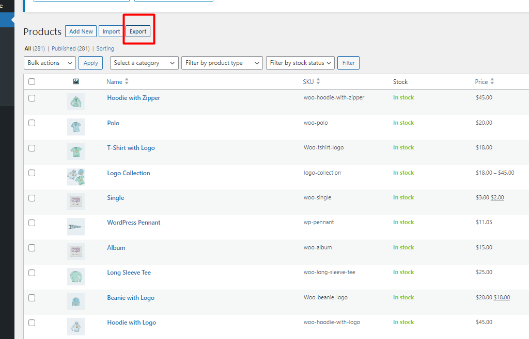529x339 pixels.
Task: Open the Select a category dropdown
Action: 145,63
